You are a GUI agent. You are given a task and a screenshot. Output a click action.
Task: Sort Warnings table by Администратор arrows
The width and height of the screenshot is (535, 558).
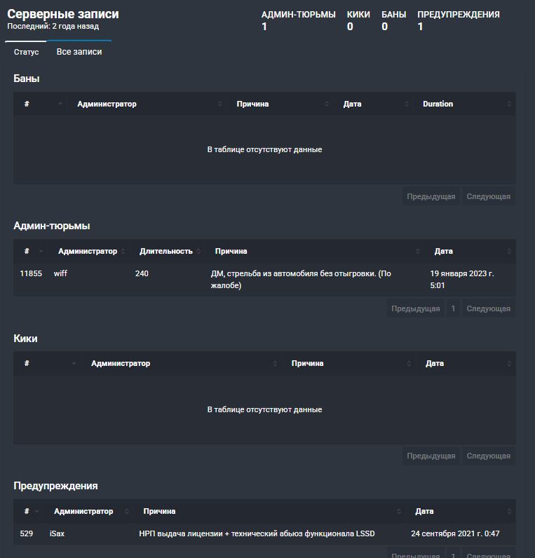click(127, 511)
